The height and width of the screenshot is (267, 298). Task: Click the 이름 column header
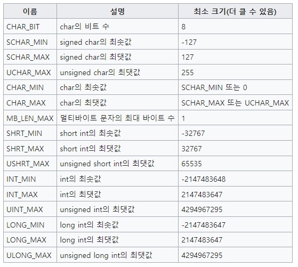pos(30,11)
